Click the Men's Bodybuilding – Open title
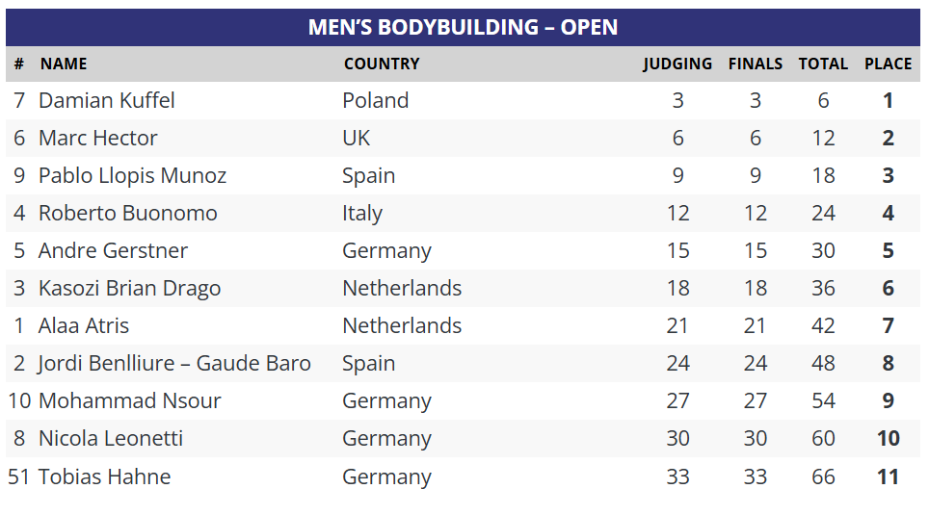The height and width of the screenshot is (515, 929). pyautogui.click(x=463, y=27)
